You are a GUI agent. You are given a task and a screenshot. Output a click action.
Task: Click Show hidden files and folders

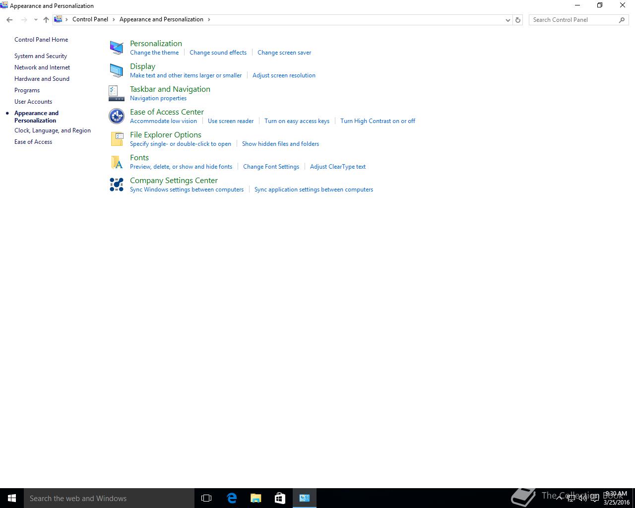coord(280,144)
